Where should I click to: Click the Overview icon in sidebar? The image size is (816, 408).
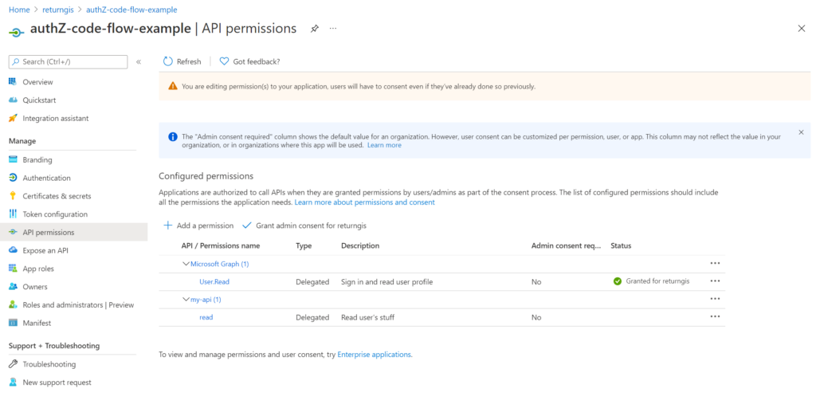(13, 82)
